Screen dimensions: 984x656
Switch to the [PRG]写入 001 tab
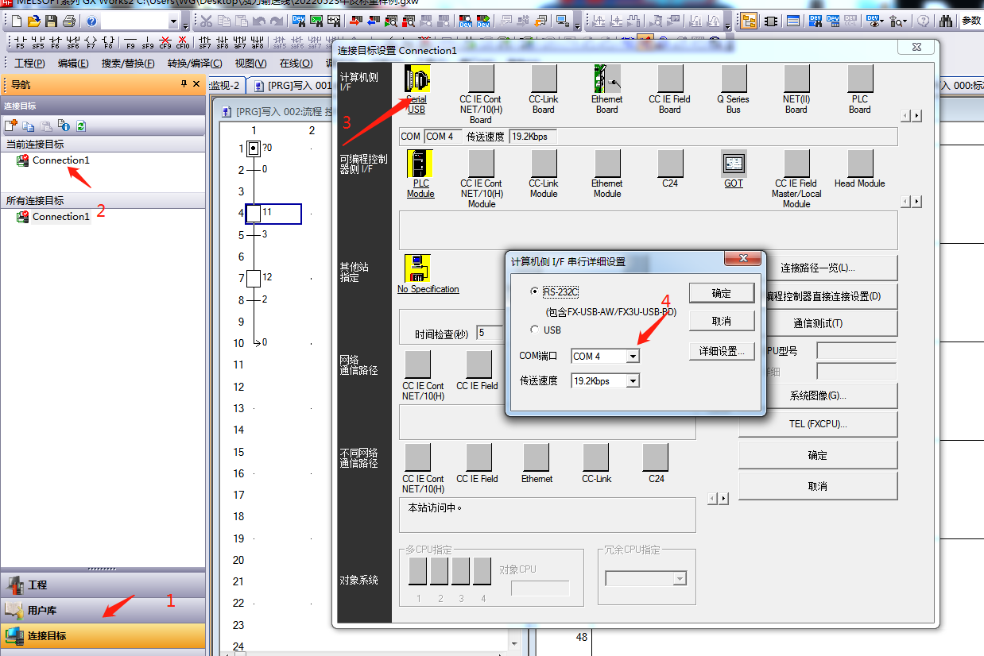[x=292, y=85]
